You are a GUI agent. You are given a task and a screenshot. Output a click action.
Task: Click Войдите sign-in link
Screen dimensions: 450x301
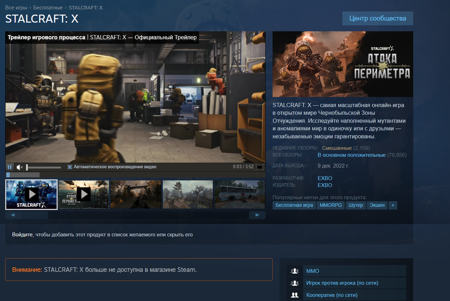23,235
